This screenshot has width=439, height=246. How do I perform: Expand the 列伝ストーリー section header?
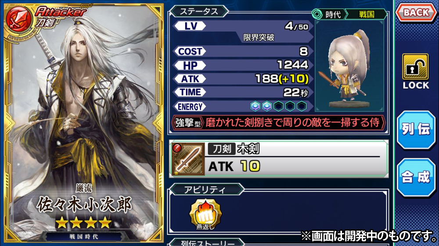click(x=207, y=242)
